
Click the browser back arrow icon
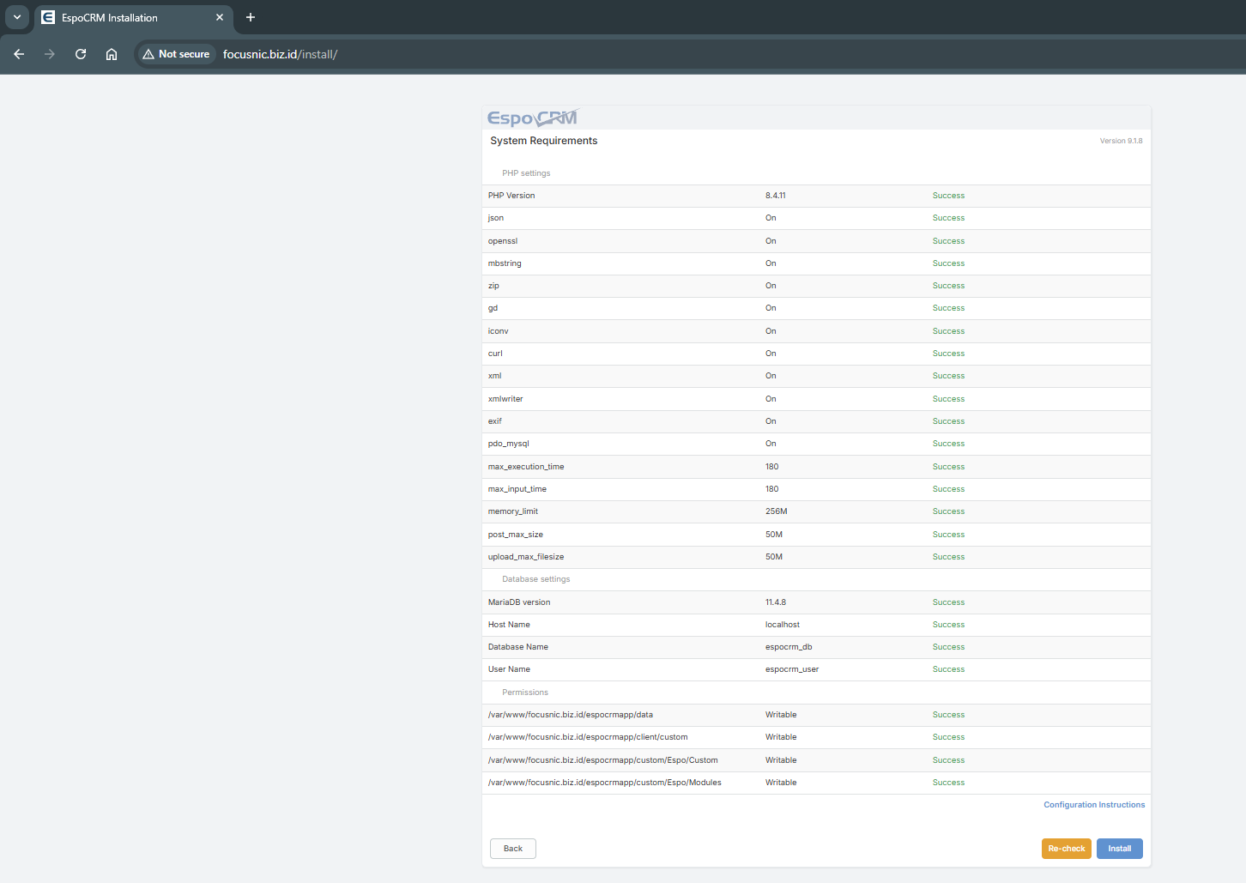[19, 54]
